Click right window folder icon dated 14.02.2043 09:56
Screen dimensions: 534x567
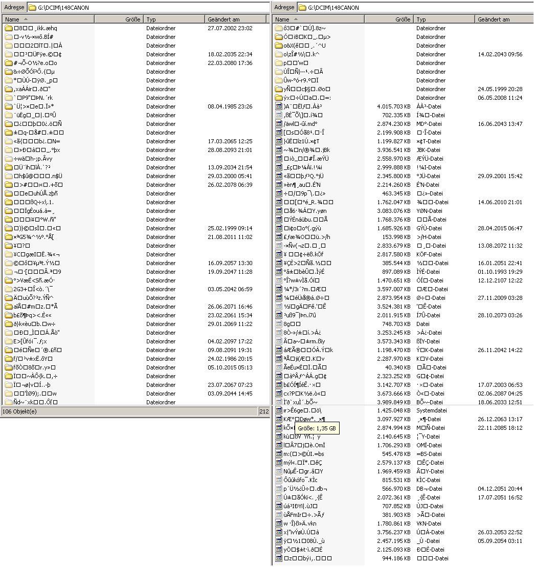278,54
